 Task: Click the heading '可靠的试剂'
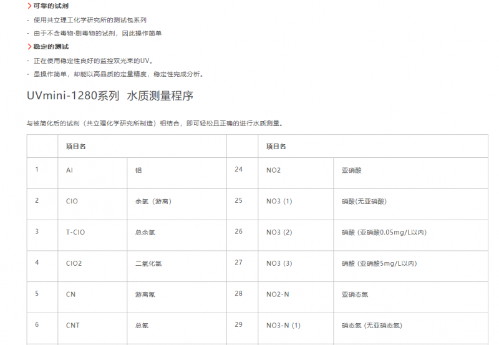point(51,6)
